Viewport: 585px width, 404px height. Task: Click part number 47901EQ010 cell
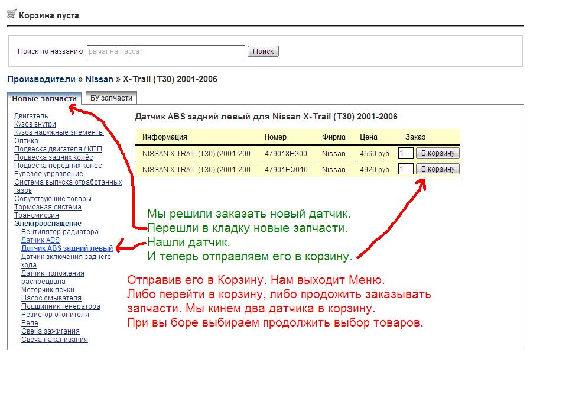click(286, 170)
